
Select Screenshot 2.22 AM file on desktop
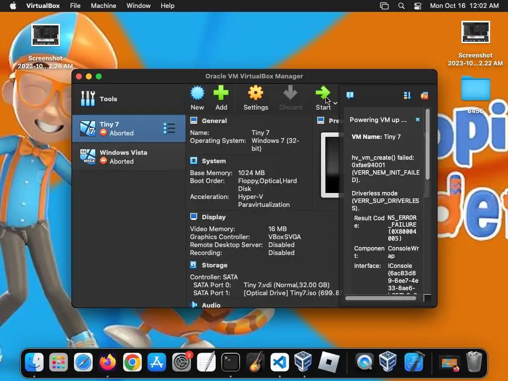(475, 44)
